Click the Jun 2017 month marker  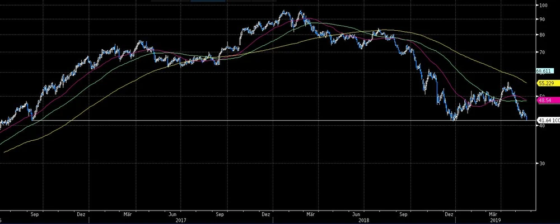click(174, 213)
